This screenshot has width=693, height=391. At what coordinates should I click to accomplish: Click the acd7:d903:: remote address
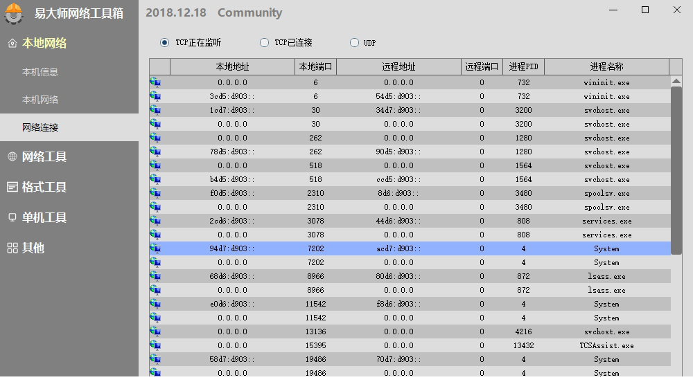[398, 248]
